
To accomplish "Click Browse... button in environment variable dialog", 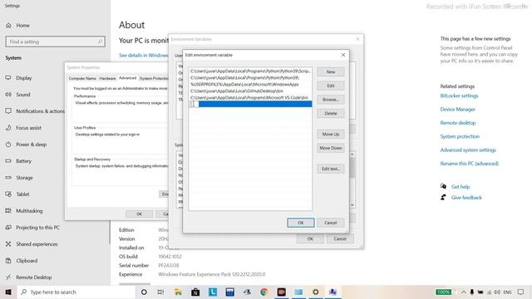I will pos(331,100).
